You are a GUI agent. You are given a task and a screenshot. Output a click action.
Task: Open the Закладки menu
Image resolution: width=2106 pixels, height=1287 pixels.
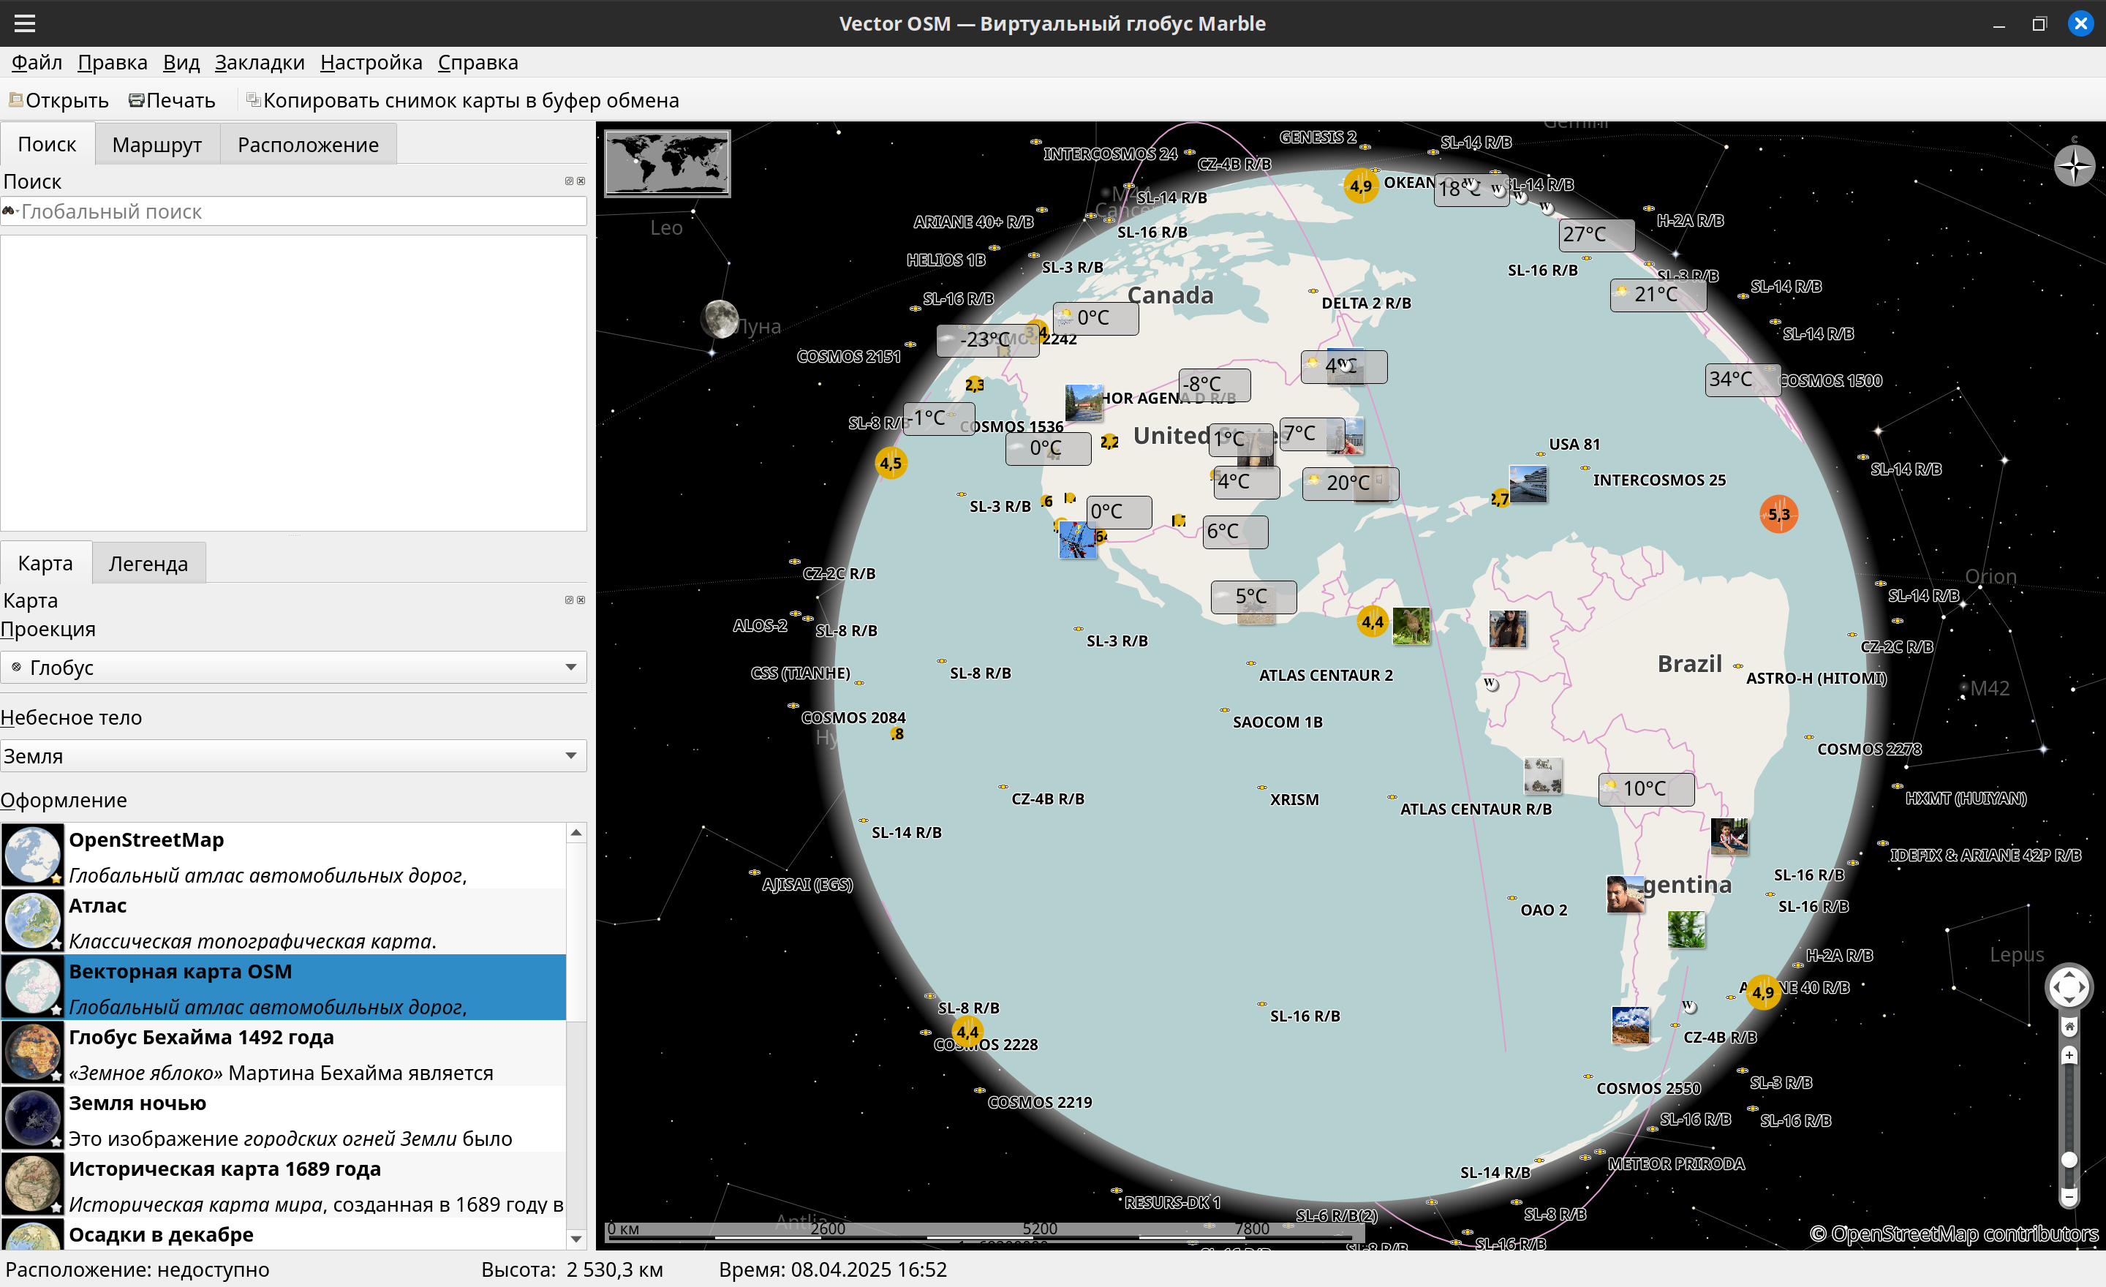click(259, 62)
